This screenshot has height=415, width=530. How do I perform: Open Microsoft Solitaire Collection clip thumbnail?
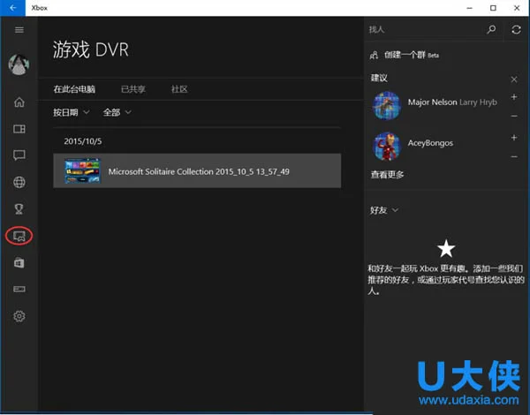83,171
